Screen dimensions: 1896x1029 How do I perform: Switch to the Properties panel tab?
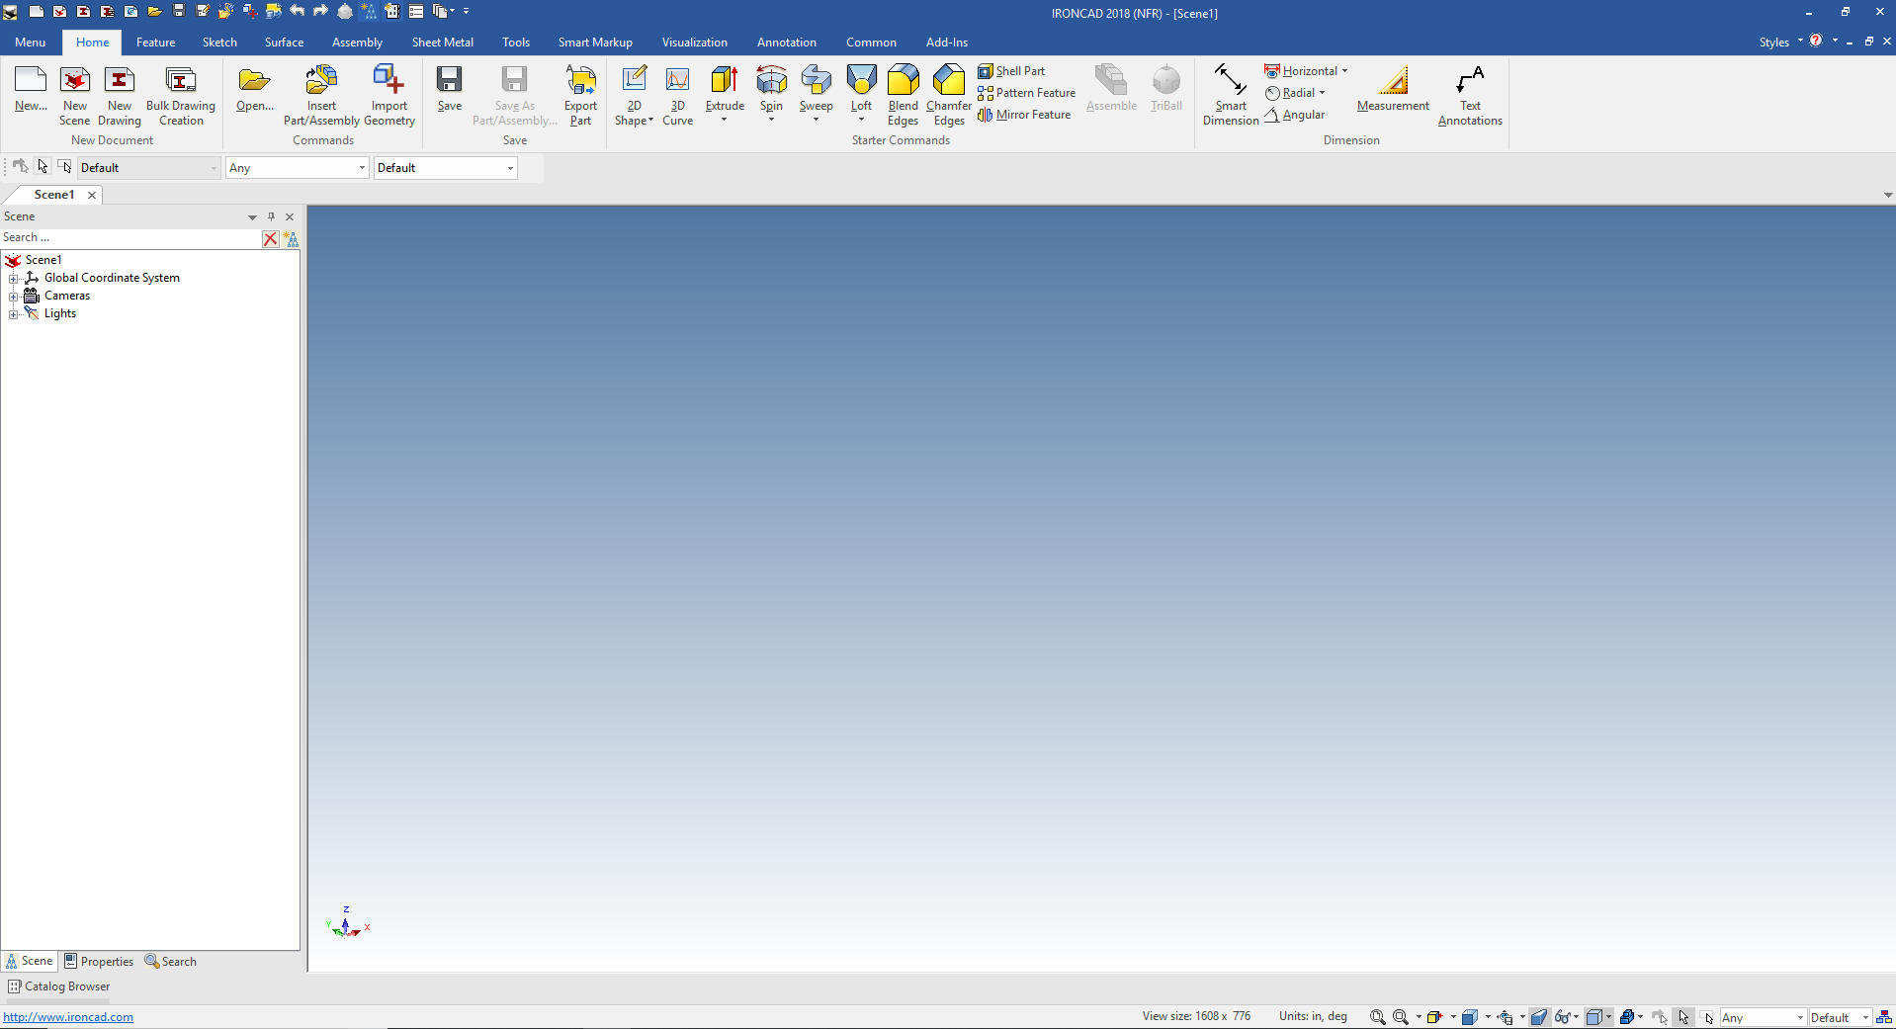pyautogui.click(x=99, y=961)
